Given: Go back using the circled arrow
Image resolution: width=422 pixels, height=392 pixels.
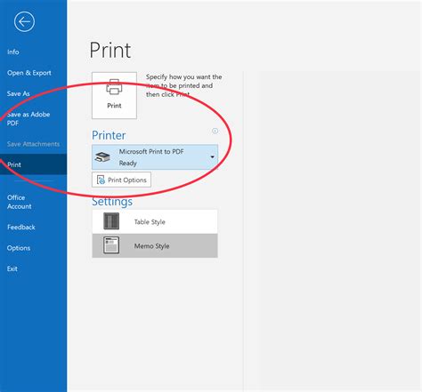Looking at the screenshot, I should pyautogui.click(x=24, y=21).
